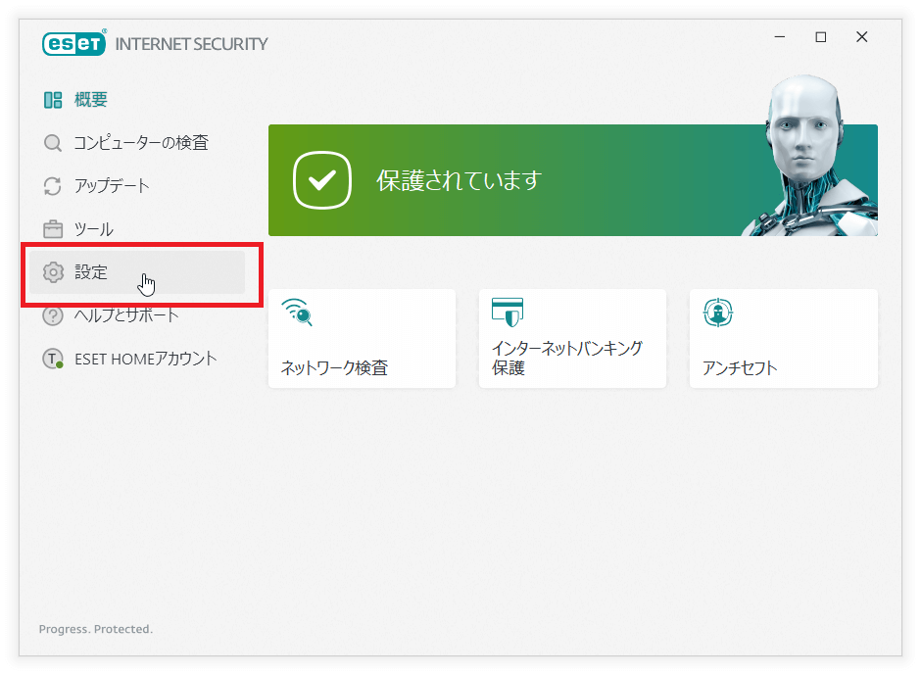Click the ツール briefcase icon

tap(53, 229)
